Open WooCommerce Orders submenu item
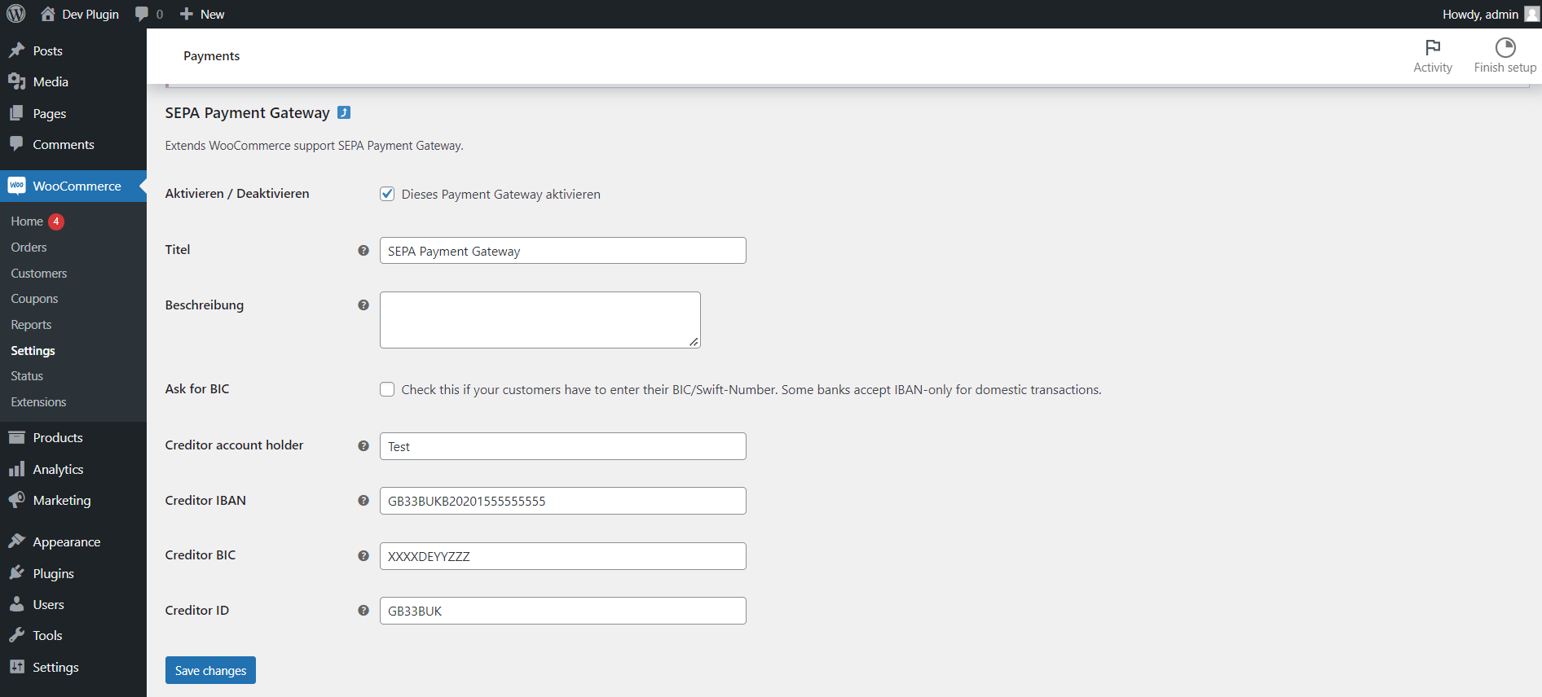The height and width of the screenshot is (697, 1542). coord(29,248)
